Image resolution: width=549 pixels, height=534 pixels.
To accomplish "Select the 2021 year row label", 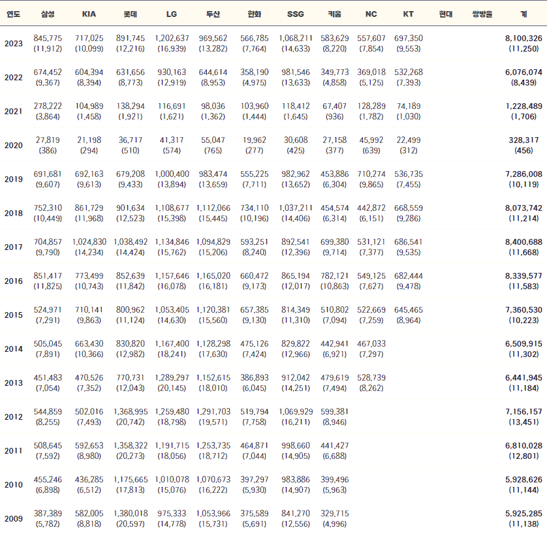I will (13, 112).
